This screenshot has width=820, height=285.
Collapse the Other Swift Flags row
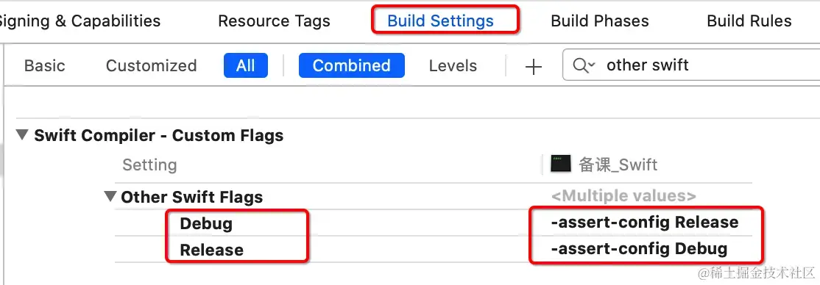pos(110,197)
